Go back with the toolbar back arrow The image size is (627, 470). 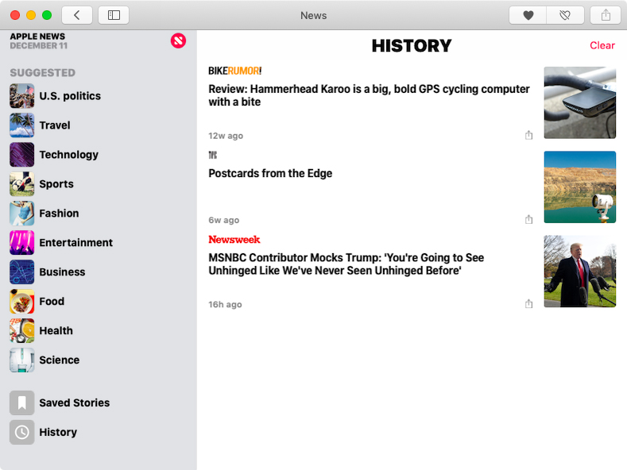pyautogui.click(x=77, y=15)
